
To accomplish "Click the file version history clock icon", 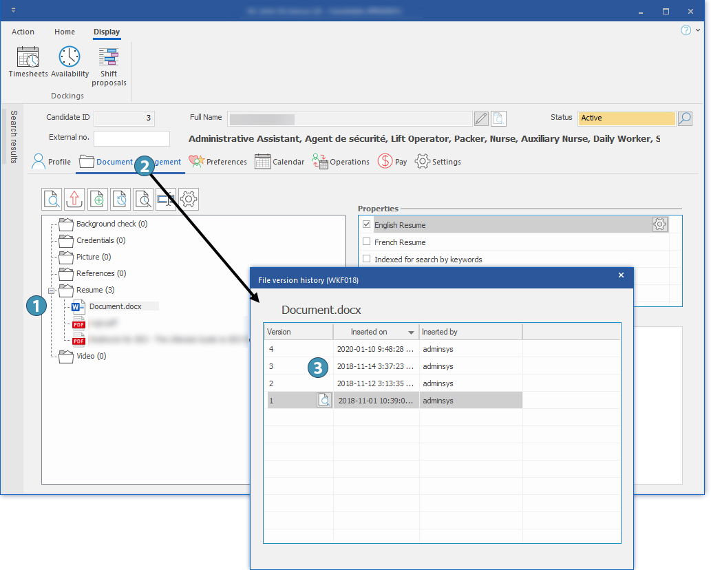I will point(120,200).
